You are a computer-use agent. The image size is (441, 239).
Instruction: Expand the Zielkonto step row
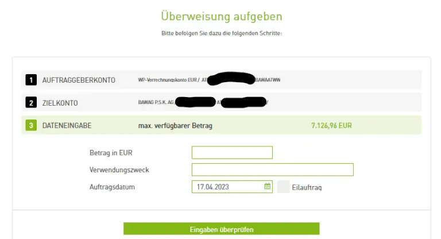pos(221,102)
